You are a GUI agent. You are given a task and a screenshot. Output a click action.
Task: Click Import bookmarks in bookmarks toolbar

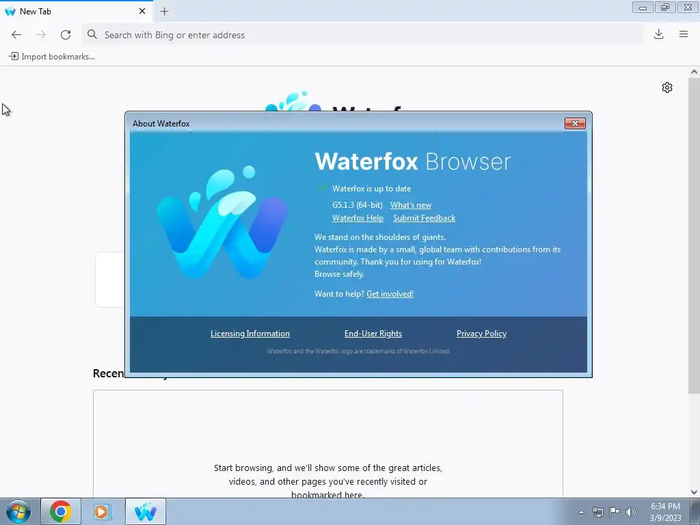(52, 57)
